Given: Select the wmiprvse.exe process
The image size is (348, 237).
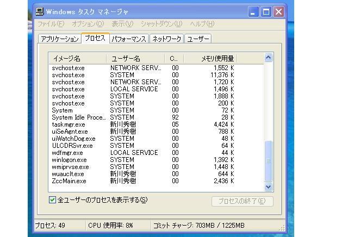Looking at the screenshot, I should (x=156, y=167).
